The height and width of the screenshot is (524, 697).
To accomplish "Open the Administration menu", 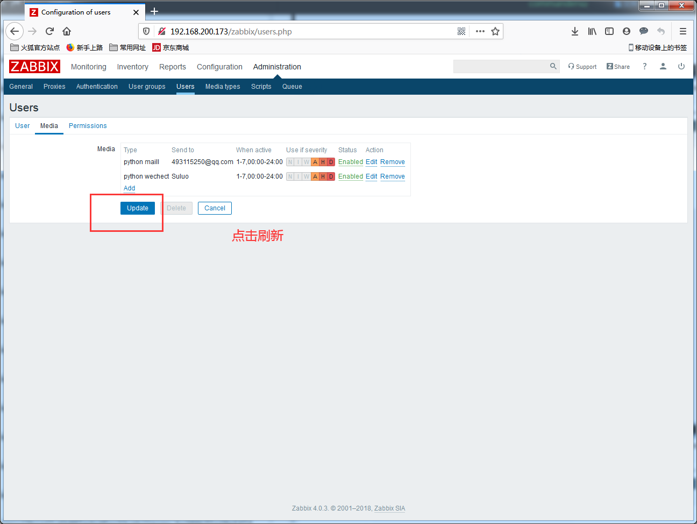I will [277, 67].
